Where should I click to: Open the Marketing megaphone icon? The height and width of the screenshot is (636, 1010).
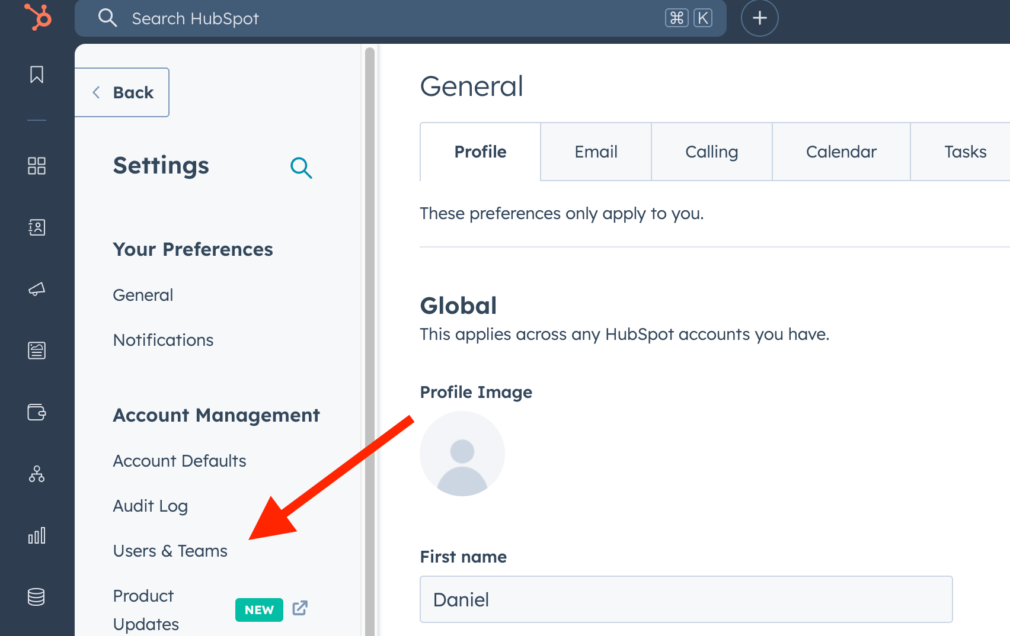37,289
